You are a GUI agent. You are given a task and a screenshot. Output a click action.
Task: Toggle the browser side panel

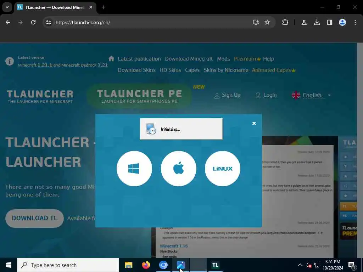pyautogui.click(x=330, y=22)
